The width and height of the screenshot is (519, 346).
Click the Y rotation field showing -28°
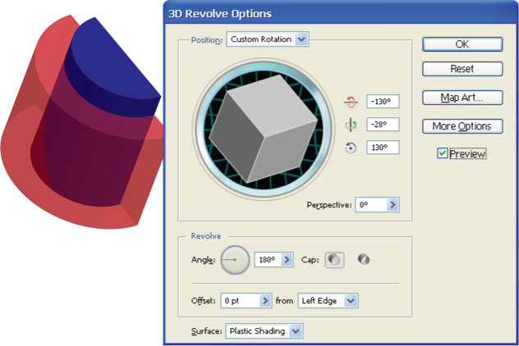tap(383, 125)
